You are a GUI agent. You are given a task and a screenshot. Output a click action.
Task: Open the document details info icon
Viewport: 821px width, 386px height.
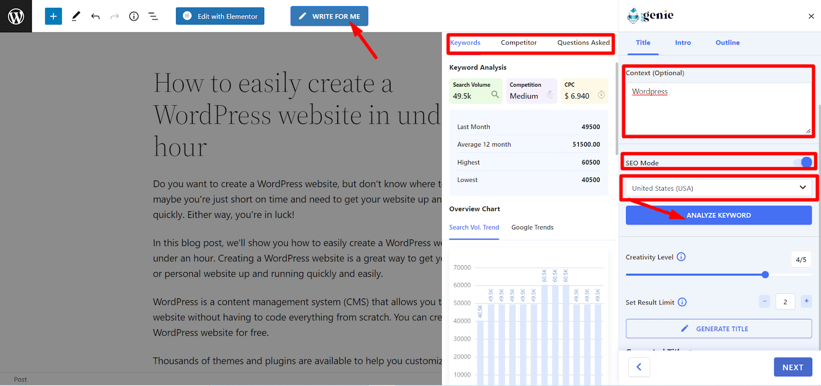[x=134, y=16]
